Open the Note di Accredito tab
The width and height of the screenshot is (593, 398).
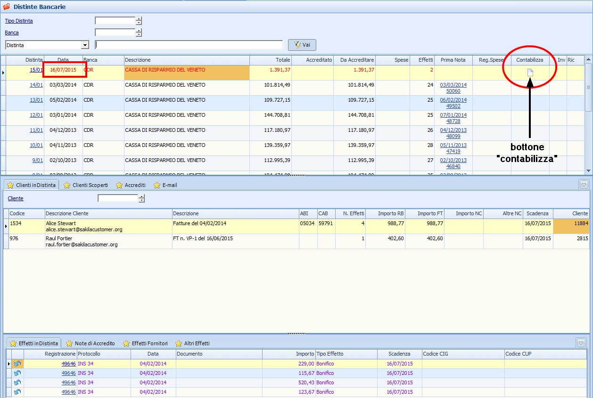coord(90,343)
